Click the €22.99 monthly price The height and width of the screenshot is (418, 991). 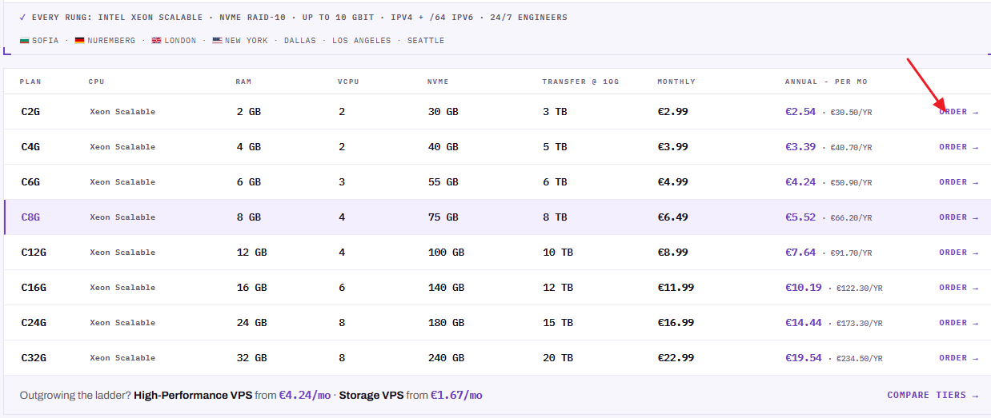point(676,358)
